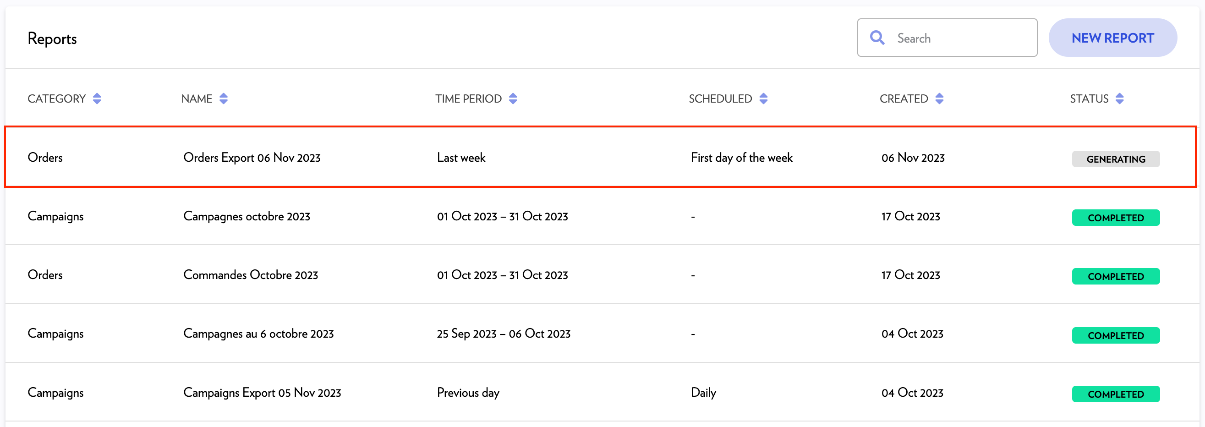Click the Reports page heading

click(x=52, y=39)
